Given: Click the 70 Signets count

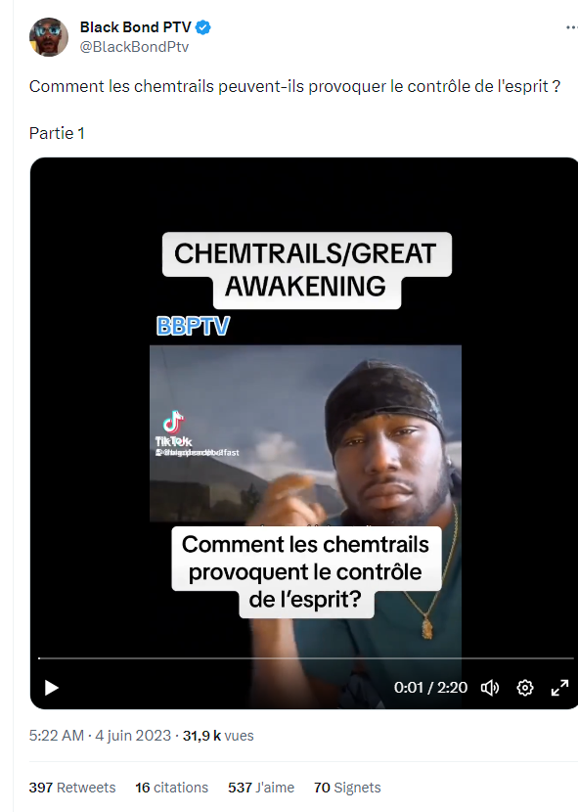Looking at the screenshot, I should tap(347, 788).
